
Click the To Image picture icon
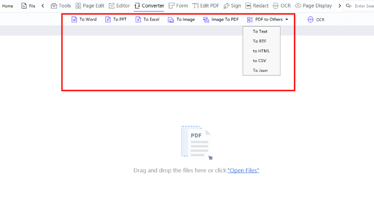tap(171, 20)
